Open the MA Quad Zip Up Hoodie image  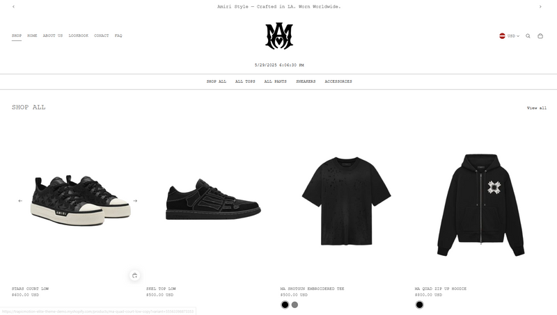pos(481,204)
